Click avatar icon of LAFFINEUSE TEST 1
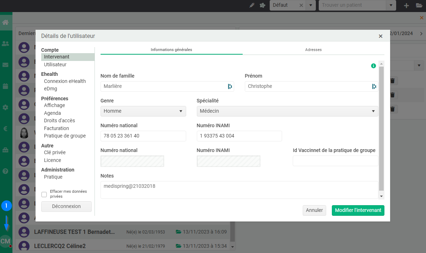The width and height of the screenshot is (426, 253). 24,232
